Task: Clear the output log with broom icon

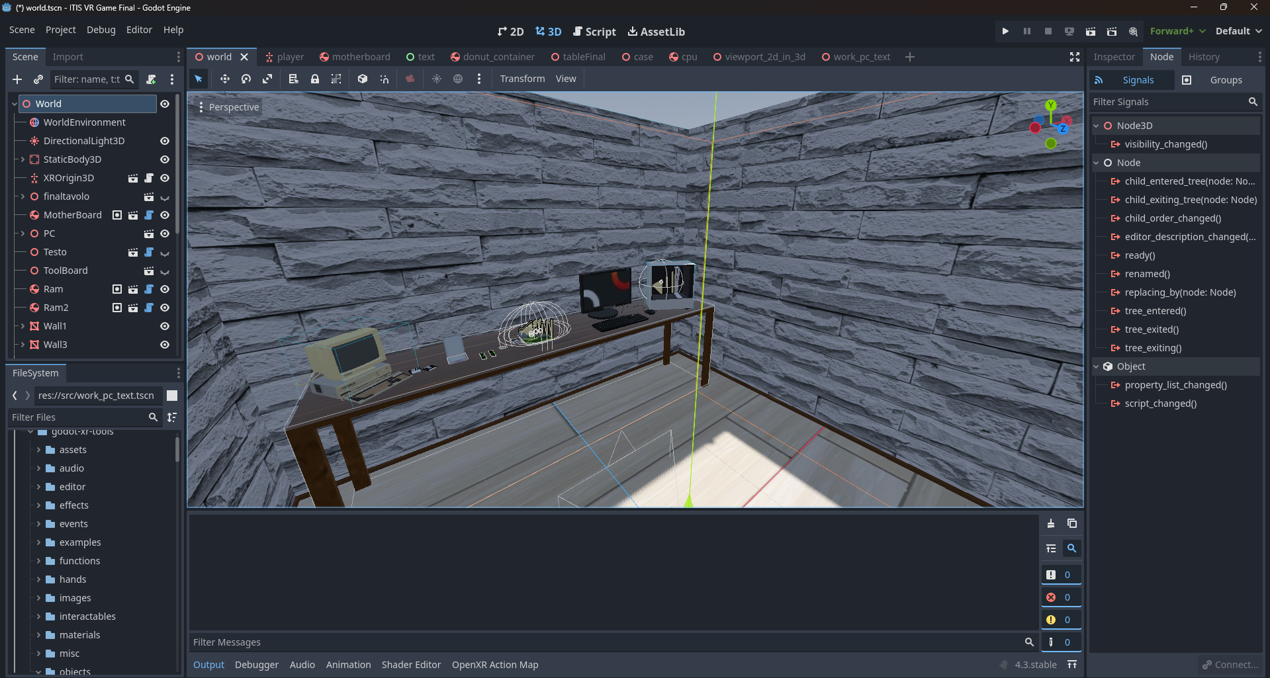Action: pyautogui.click(x=1051, y=523)
